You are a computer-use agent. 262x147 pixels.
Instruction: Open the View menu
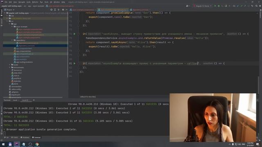coord(15,2)
